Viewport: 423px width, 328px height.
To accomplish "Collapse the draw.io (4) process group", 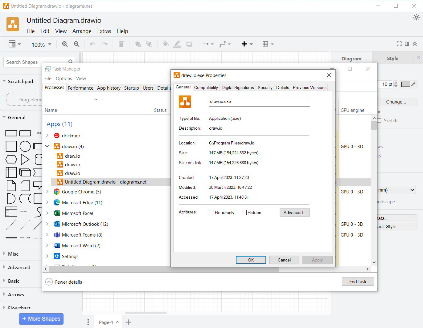I will [47, 146].
